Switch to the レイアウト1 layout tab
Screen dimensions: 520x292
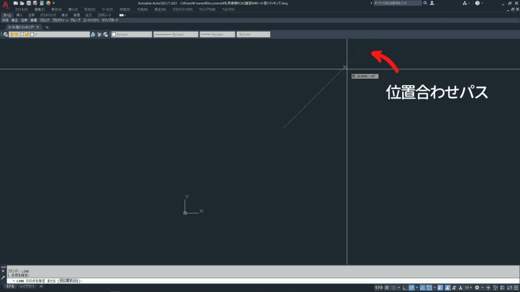[27, 287]
